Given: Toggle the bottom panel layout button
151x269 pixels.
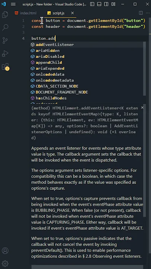Looking at the screenshot, I should 99,4.
